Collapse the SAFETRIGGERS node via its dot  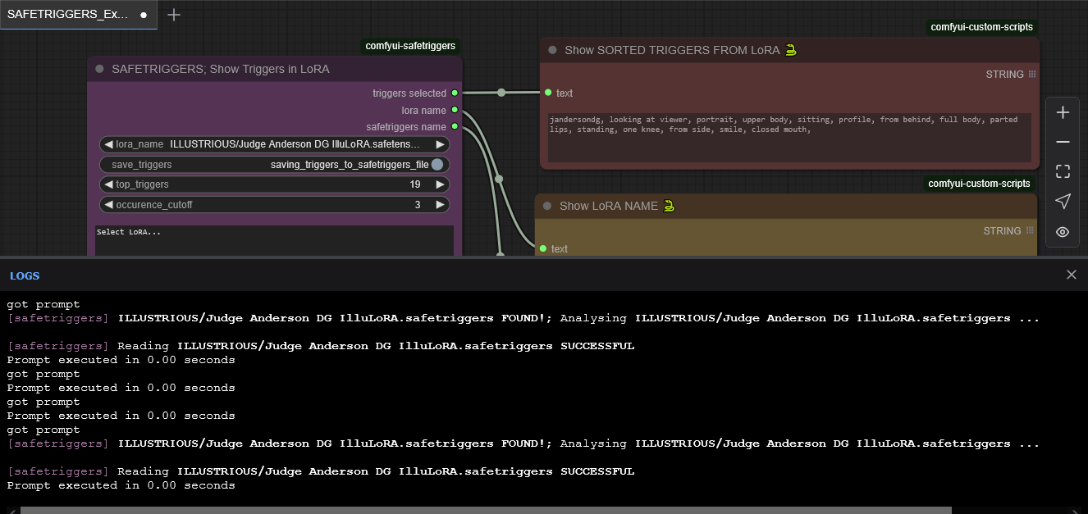pos(100,70)
